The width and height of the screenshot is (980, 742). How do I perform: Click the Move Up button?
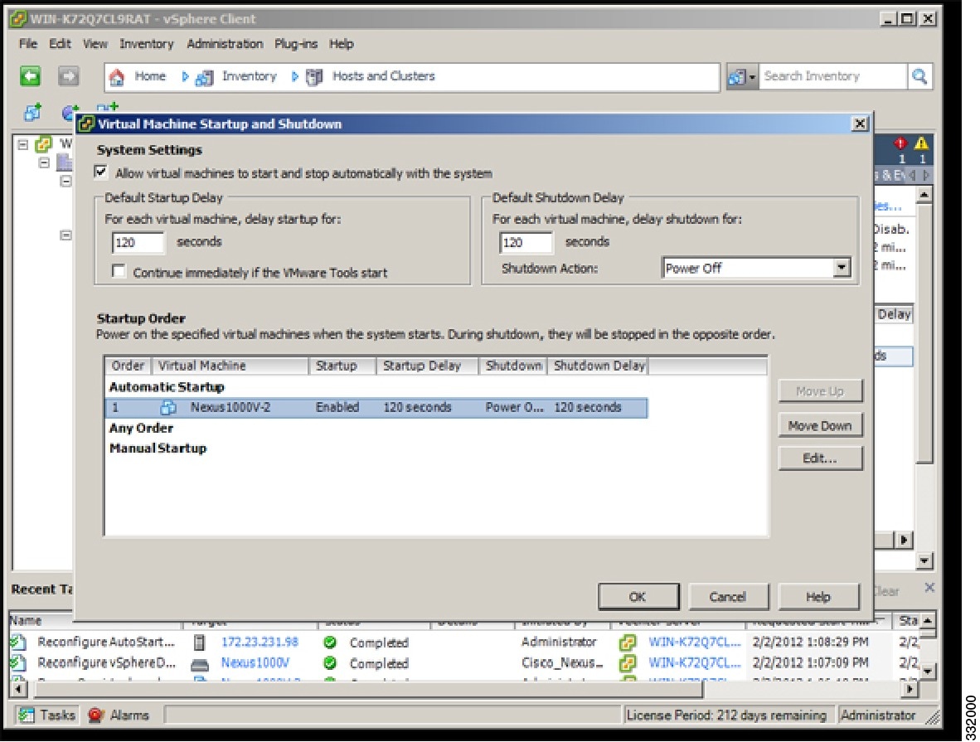point(820,391)
